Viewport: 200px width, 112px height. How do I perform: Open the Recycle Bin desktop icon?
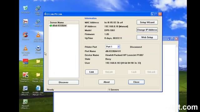pos(25,9)
